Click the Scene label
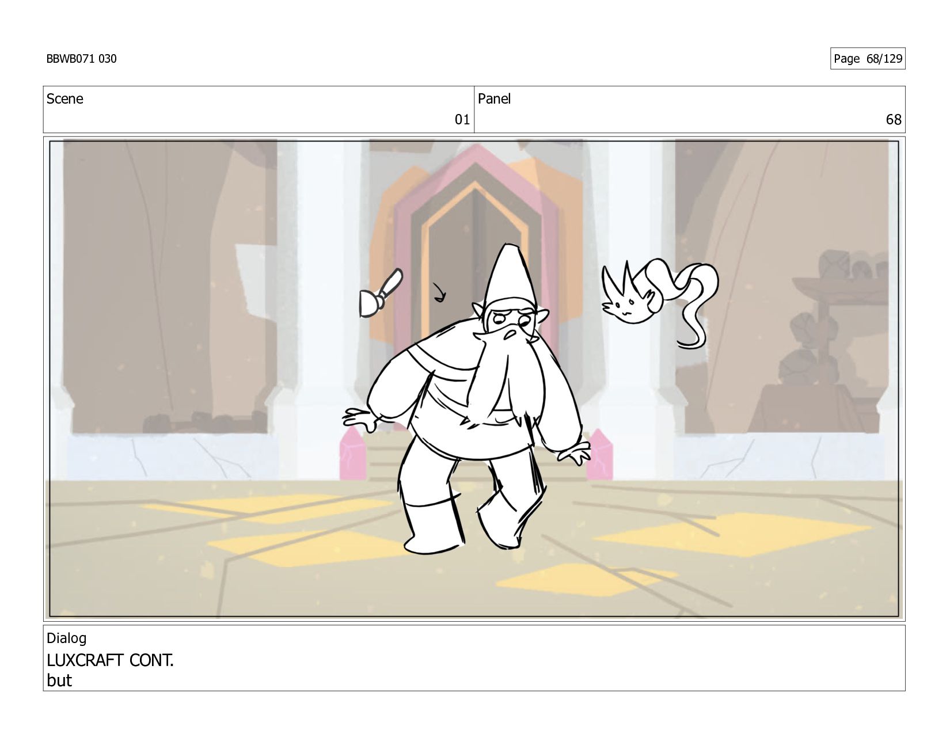 tap(64, 99)
